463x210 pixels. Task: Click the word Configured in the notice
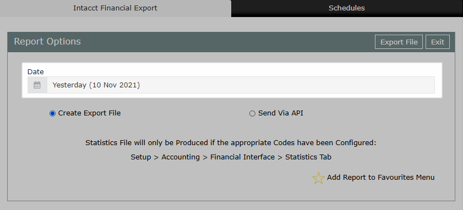pyautogui.click(x=356, y=143)
